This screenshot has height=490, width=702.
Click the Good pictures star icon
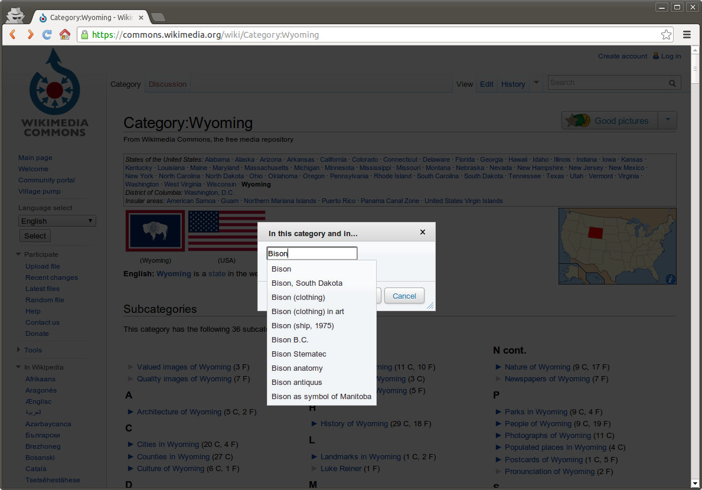point(578,120)
